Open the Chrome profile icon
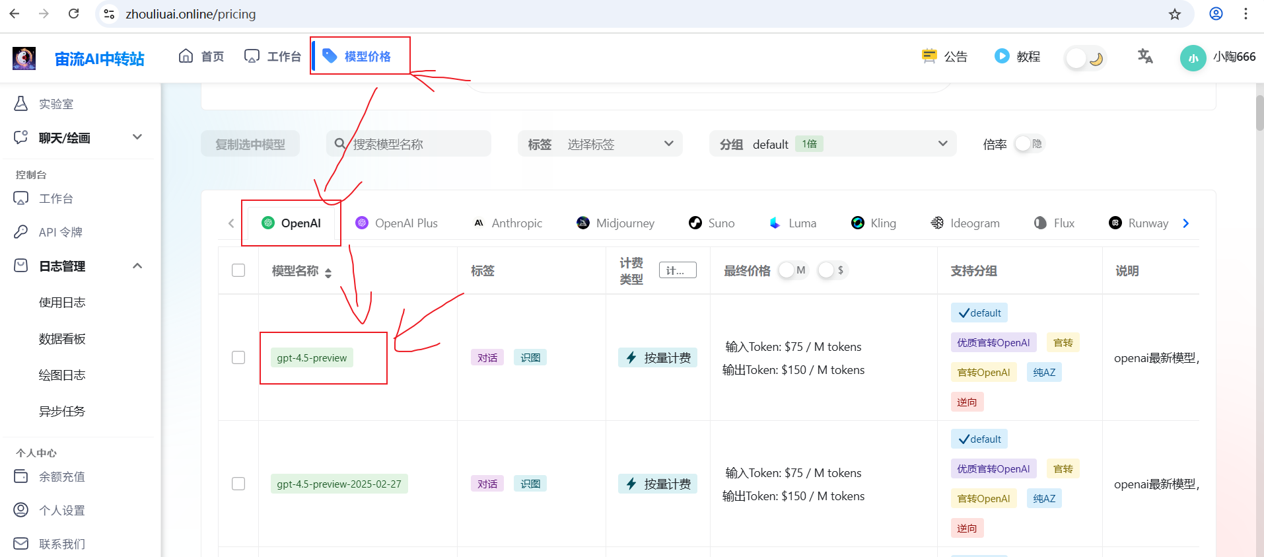 tap(1216, 14)
